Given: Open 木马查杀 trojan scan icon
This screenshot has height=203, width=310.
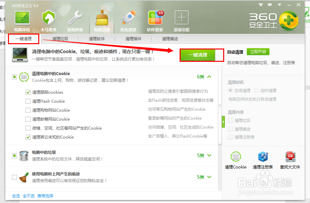Looking at the screenshot, I should [49, 18].
